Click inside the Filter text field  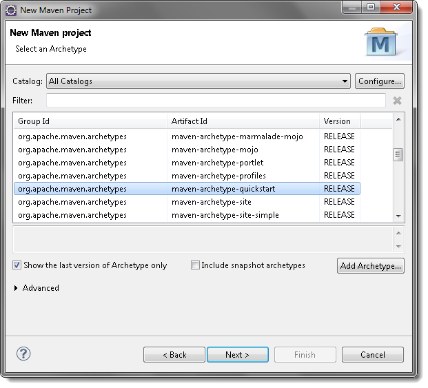[216, 101]
